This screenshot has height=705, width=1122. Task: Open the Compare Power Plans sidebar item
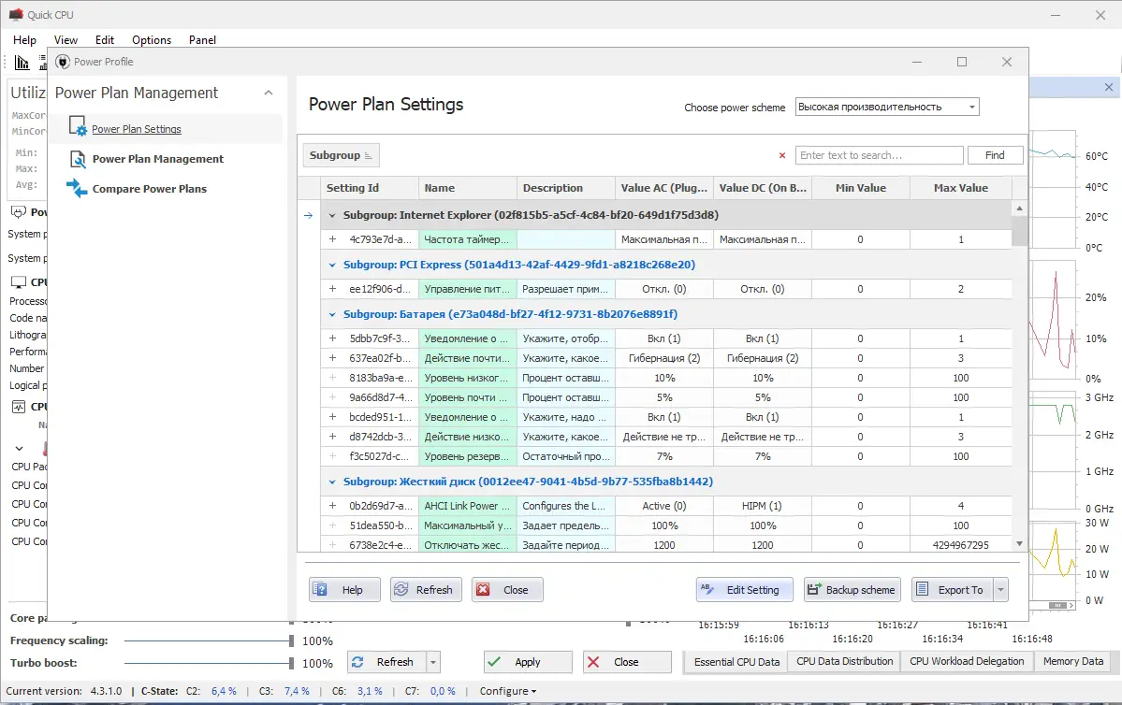149,189
